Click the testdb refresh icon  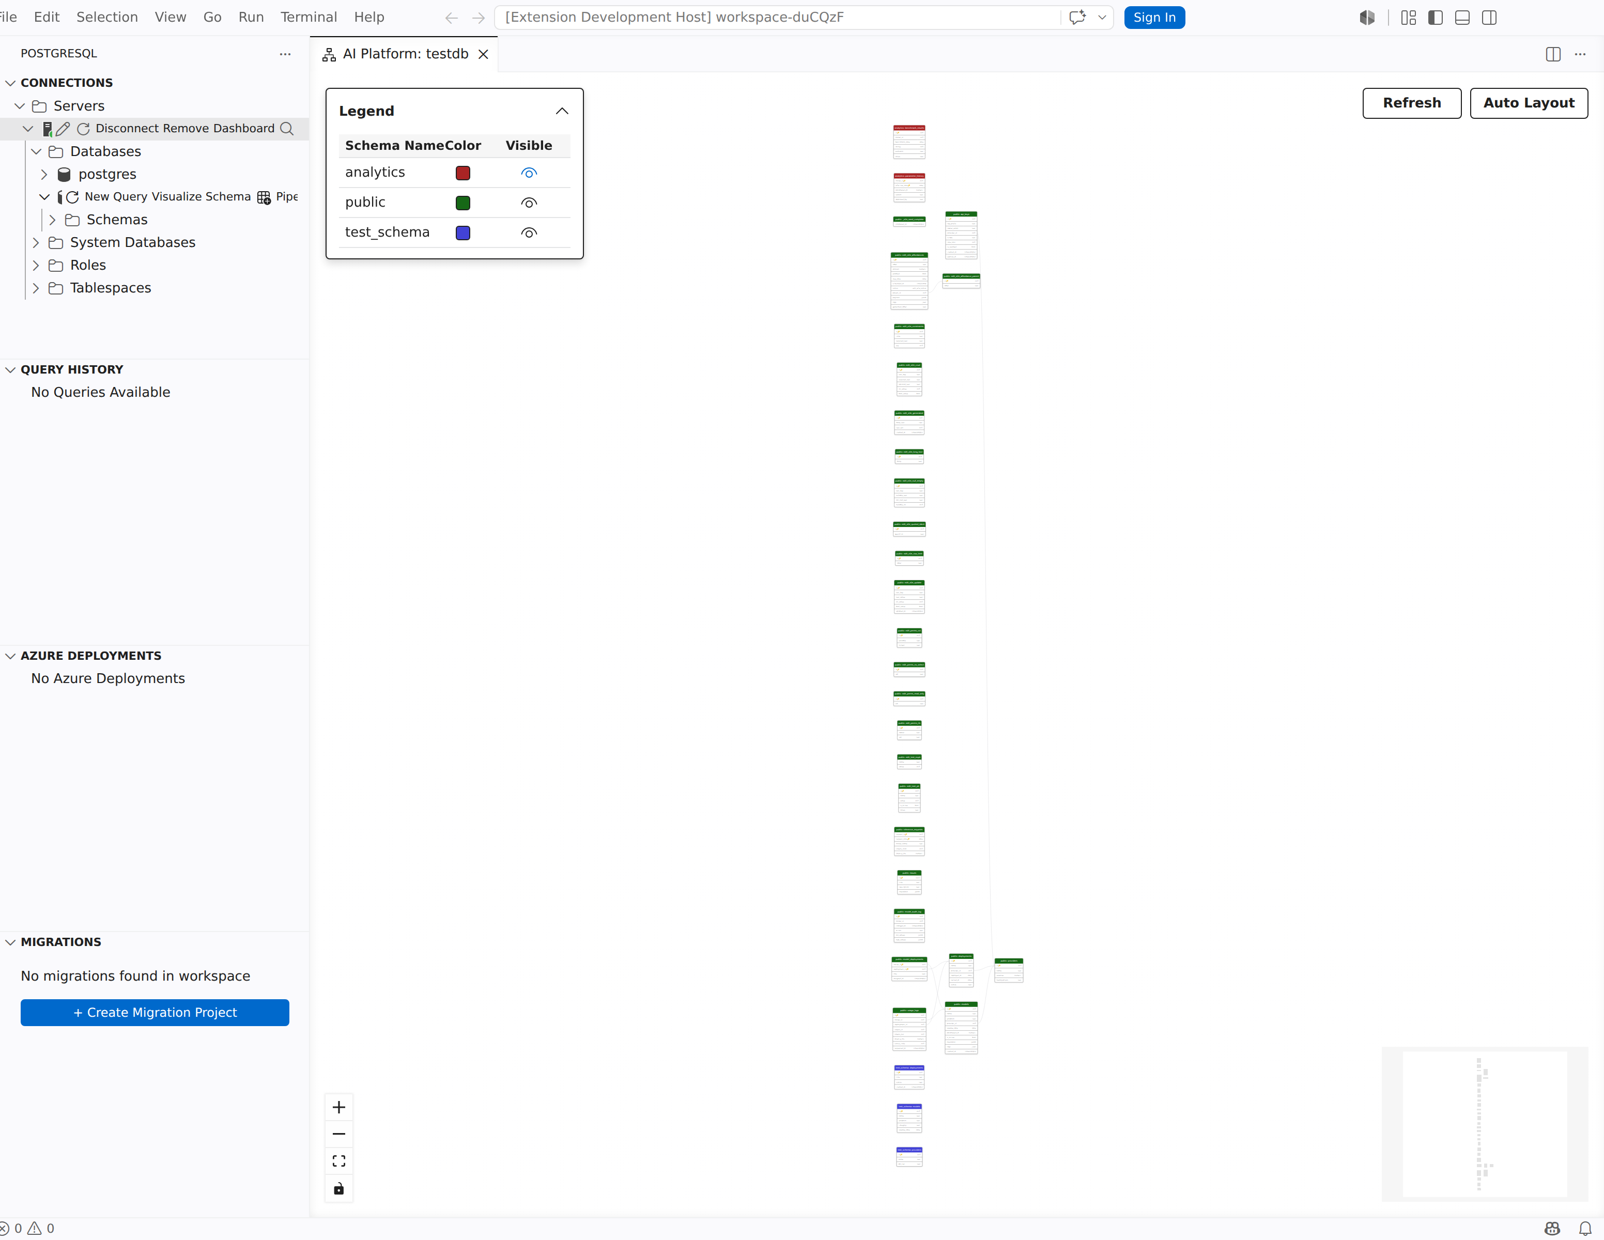(x=73, y=197)
